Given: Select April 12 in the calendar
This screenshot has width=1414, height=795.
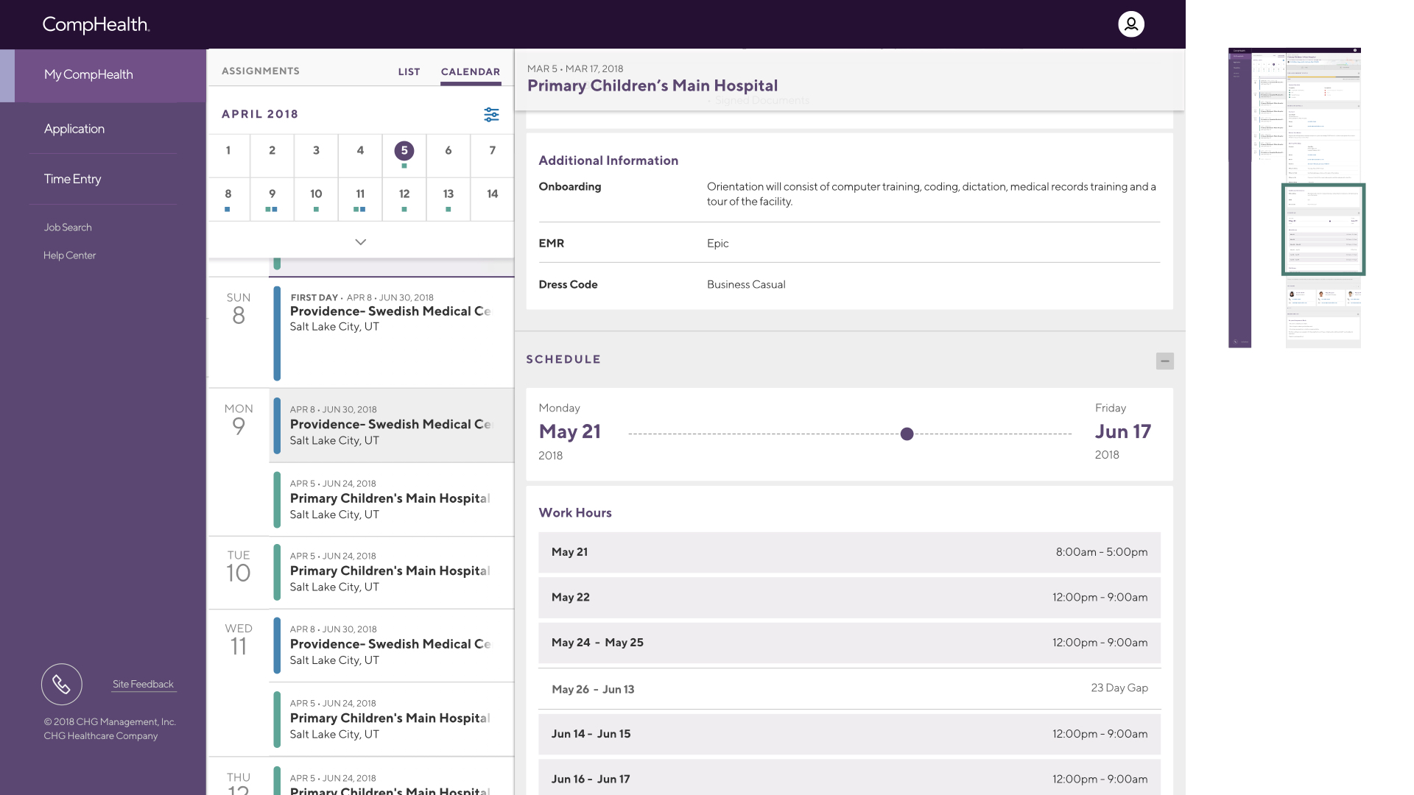Looking at the screenshot, I should [x=404, y=198].
